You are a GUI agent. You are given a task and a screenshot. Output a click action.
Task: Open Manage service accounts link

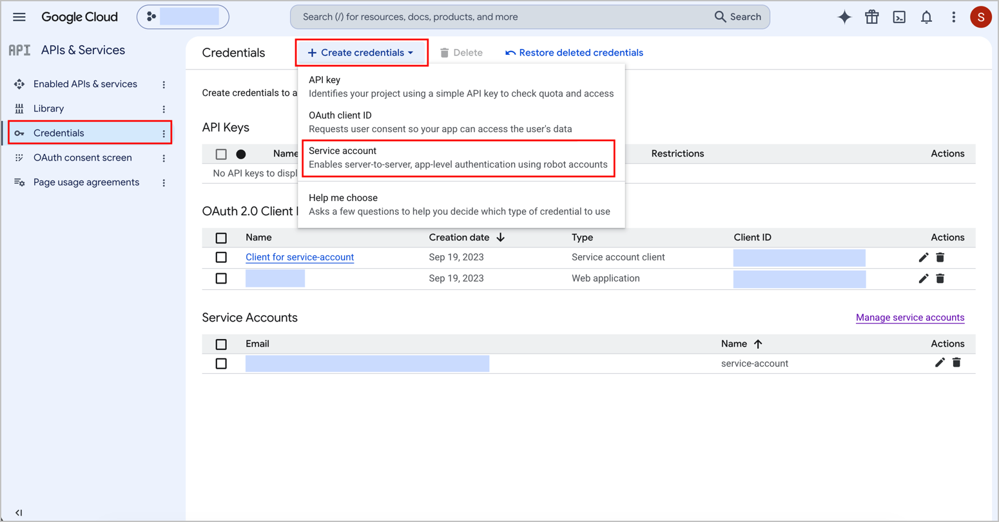(910, 318)
